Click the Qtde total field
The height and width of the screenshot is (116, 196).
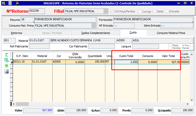(76, 110)
